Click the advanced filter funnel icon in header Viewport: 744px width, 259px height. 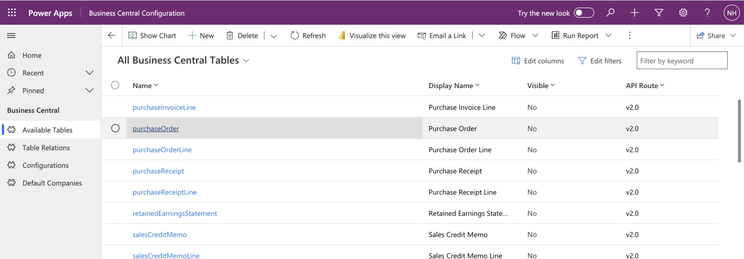point(658,13)
